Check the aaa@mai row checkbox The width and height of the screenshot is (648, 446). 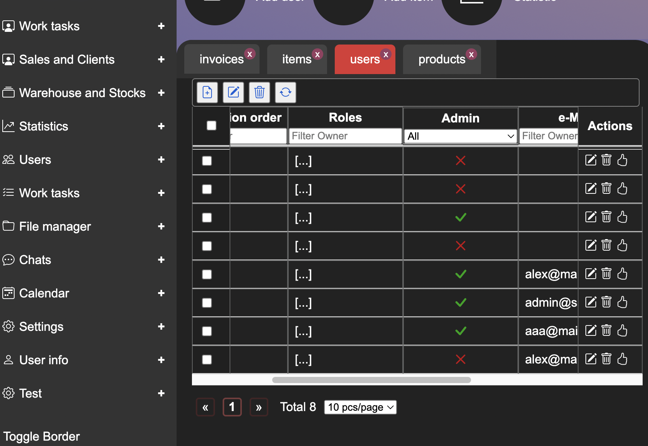(207, 331)
